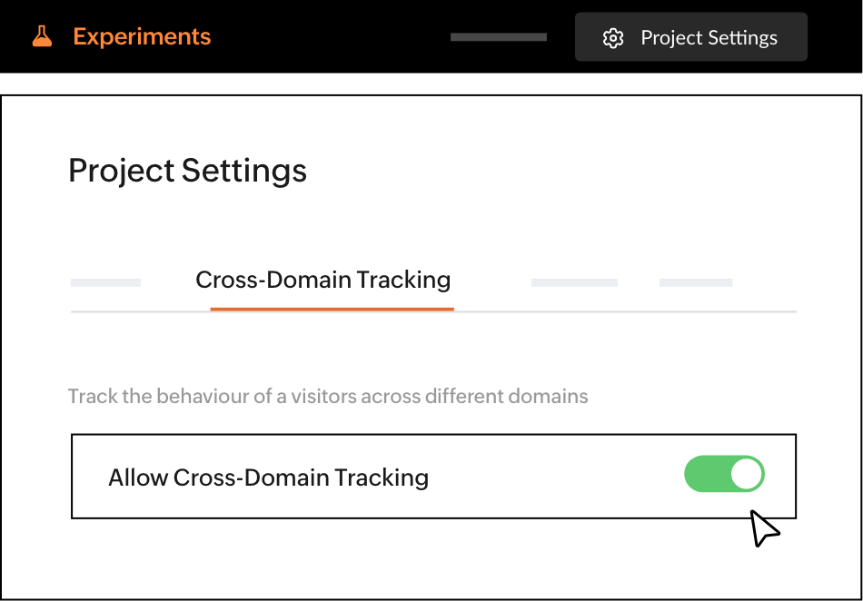Viewport: 863px width, 601px height.
Task: Click the Project Settings page heading
Action: point(187,171)
